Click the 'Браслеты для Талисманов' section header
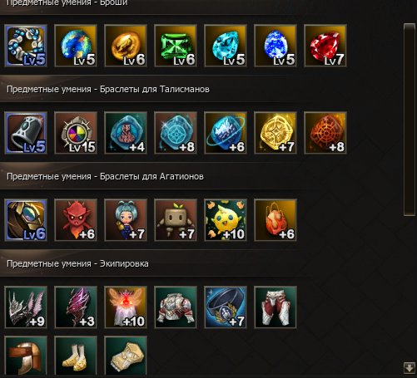417x378 pixels. 155,89
